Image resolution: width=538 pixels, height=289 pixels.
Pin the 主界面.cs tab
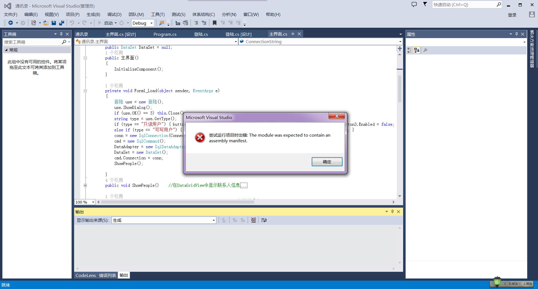tap(293, 34)
